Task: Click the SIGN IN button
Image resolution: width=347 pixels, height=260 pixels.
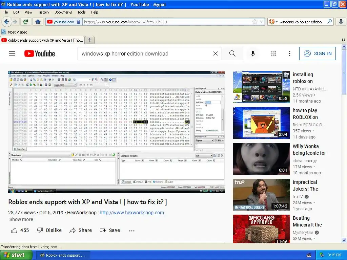Action: click(317, 53)
